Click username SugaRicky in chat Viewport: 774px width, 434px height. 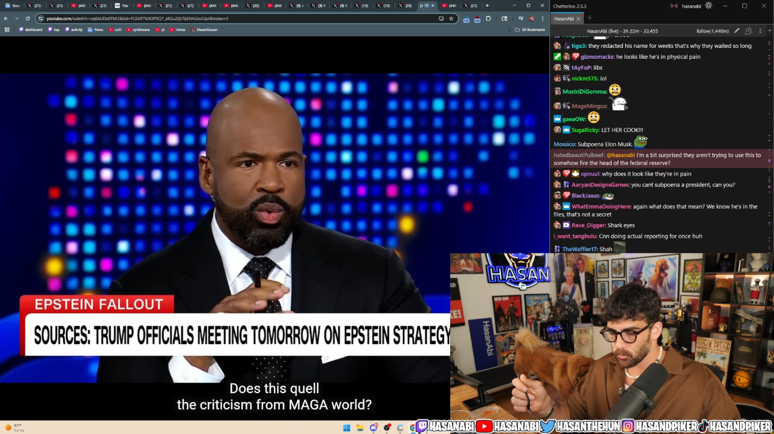(x=585, y=130)
